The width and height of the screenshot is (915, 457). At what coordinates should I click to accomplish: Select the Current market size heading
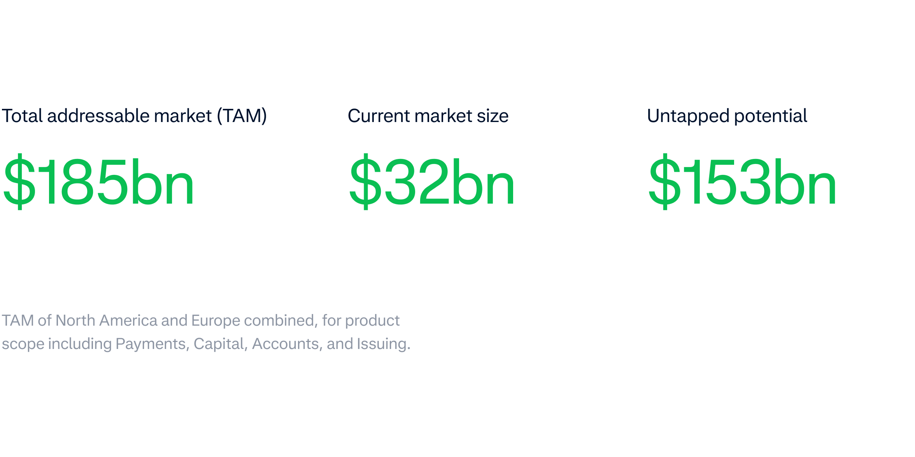pyautogui.click(x=428, y=116)
